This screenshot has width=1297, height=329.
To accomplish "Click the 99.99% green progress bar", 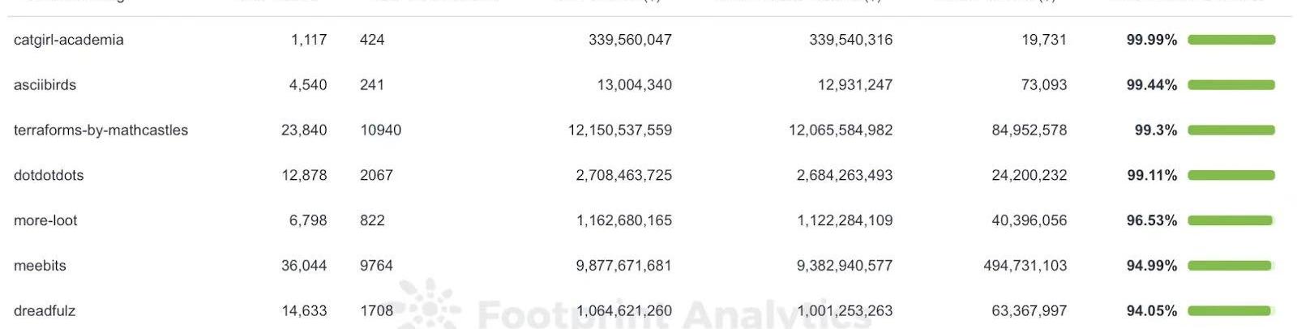I will [x=1231, y=40].
